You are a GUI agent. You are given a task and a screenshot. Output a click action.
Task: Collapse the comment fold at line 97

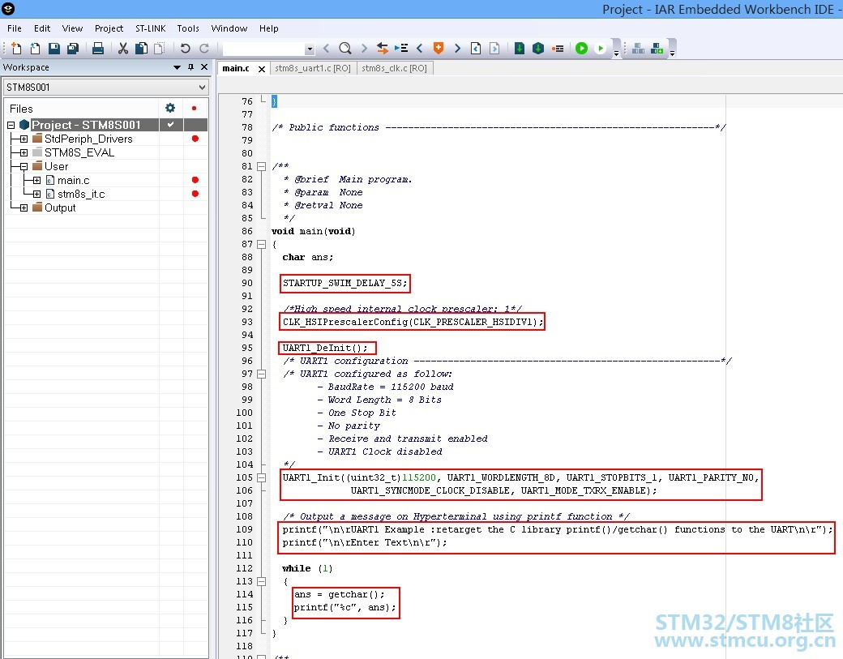pos(261,374)
